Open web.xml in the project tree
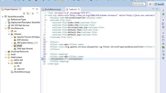This screenshot has width=166, height=93. click(x=21, y=69)
